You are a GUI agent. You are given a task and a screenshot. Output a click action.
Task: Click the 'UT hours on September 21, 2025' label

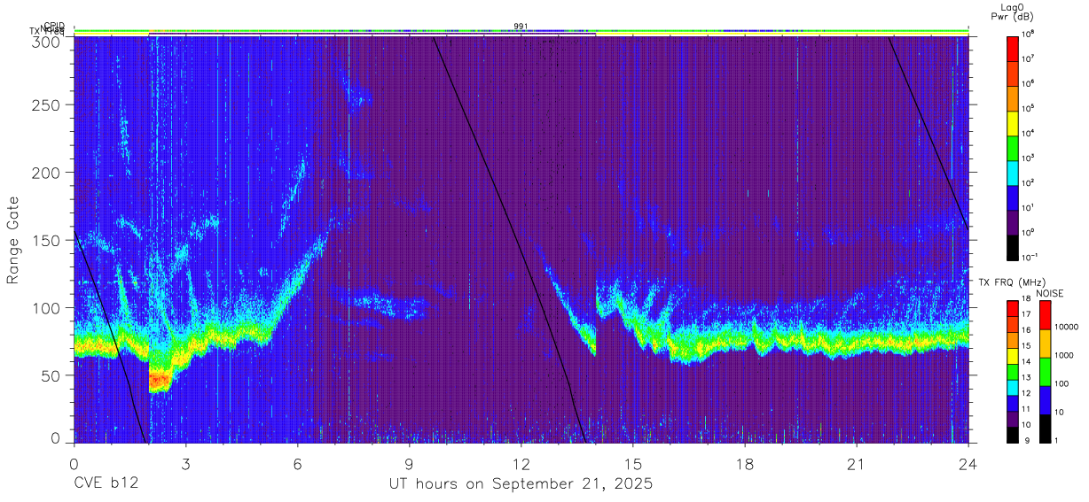coord(521,484)
